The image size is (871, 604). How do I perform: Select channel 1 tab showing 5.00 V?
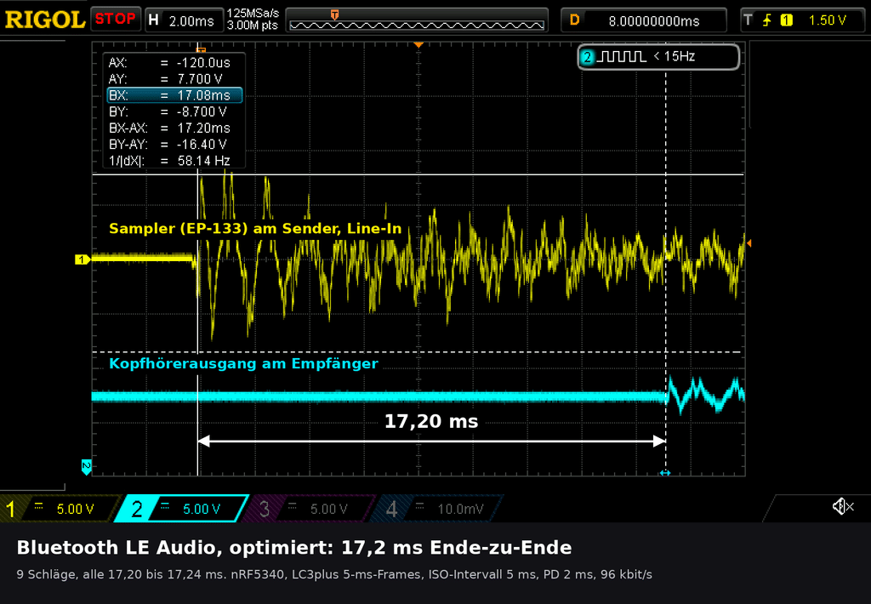(60, 509)
